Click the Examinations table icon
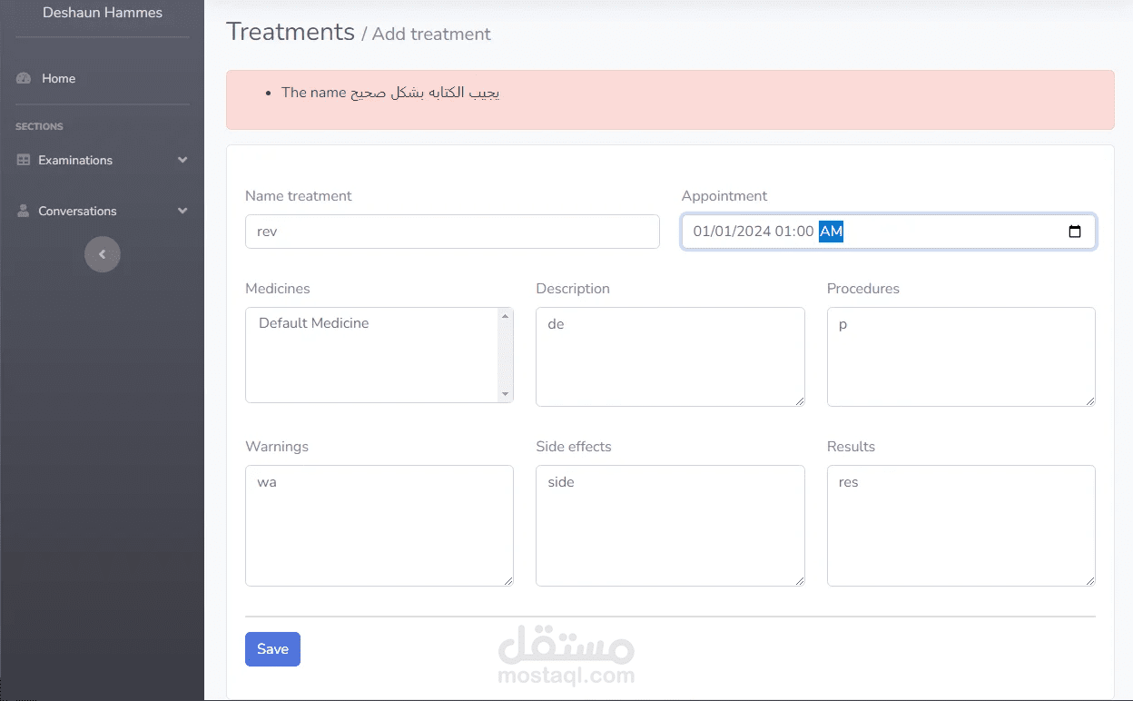 tap(24, 160)
